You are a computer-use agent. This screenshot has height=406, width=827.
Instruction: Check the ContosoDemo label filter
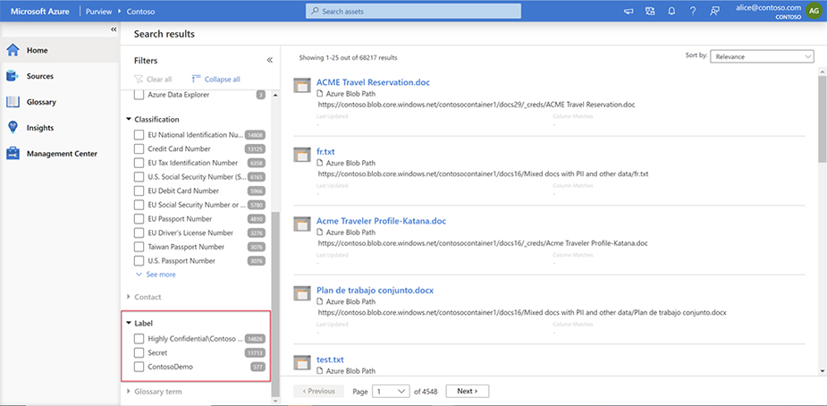pyautogui.click(x=139, y=367)
